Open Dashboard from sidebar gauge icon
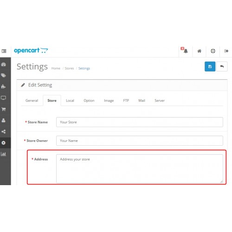 tap(3, 64)
